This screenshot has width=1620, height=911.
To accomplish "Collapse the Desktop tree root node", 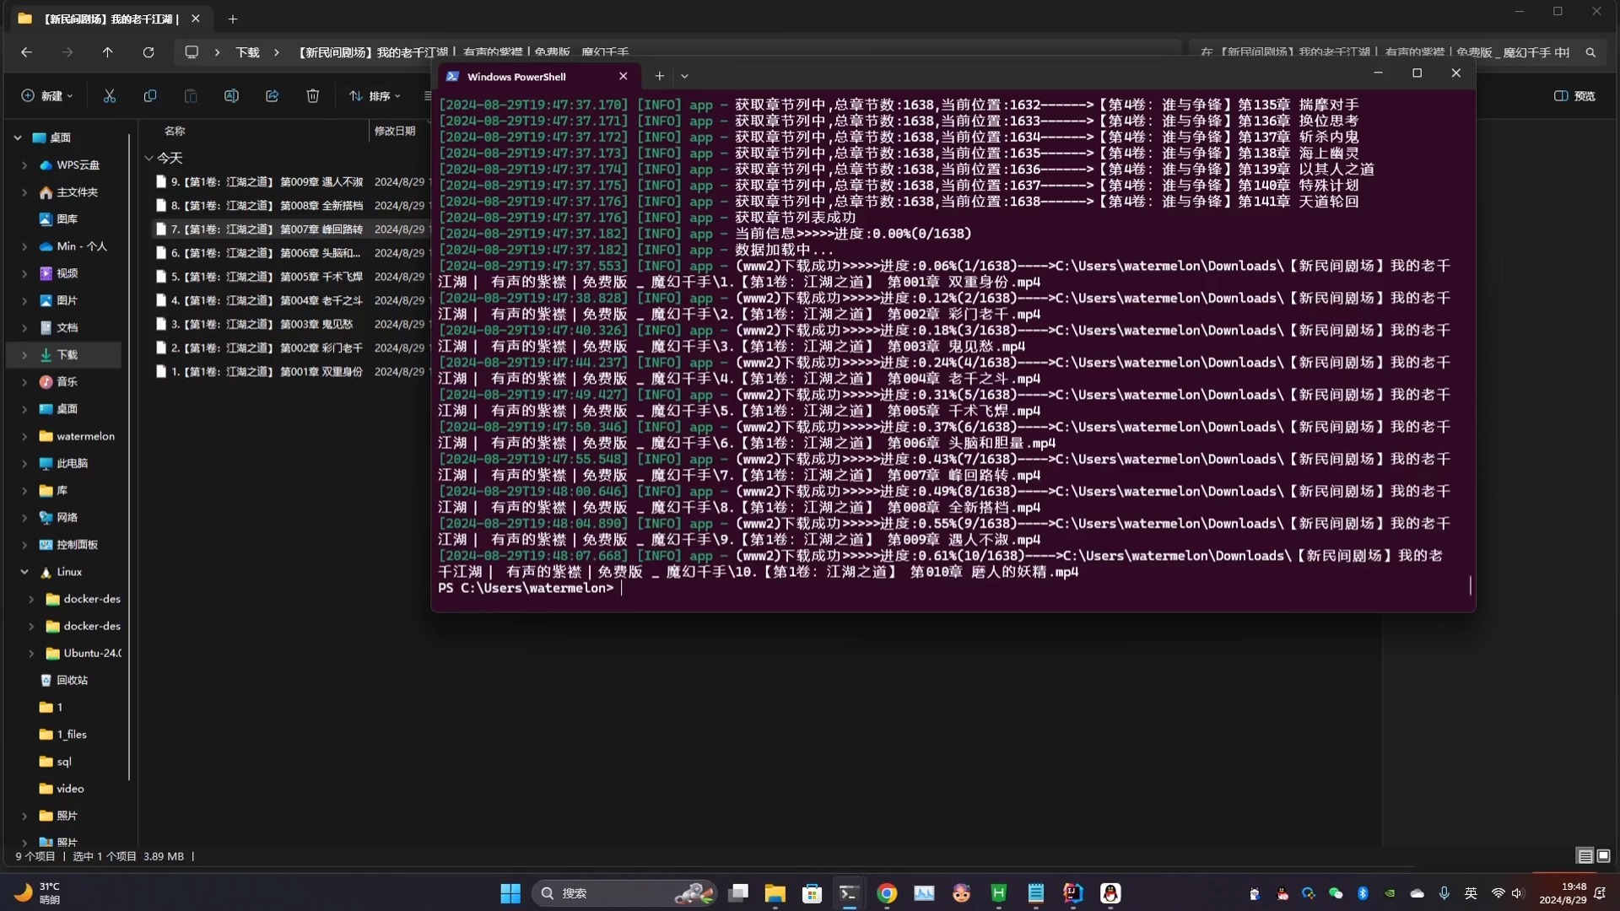I will click(18, 137).
